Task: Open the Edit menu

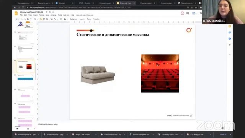Action: click(x=26, y=15)
